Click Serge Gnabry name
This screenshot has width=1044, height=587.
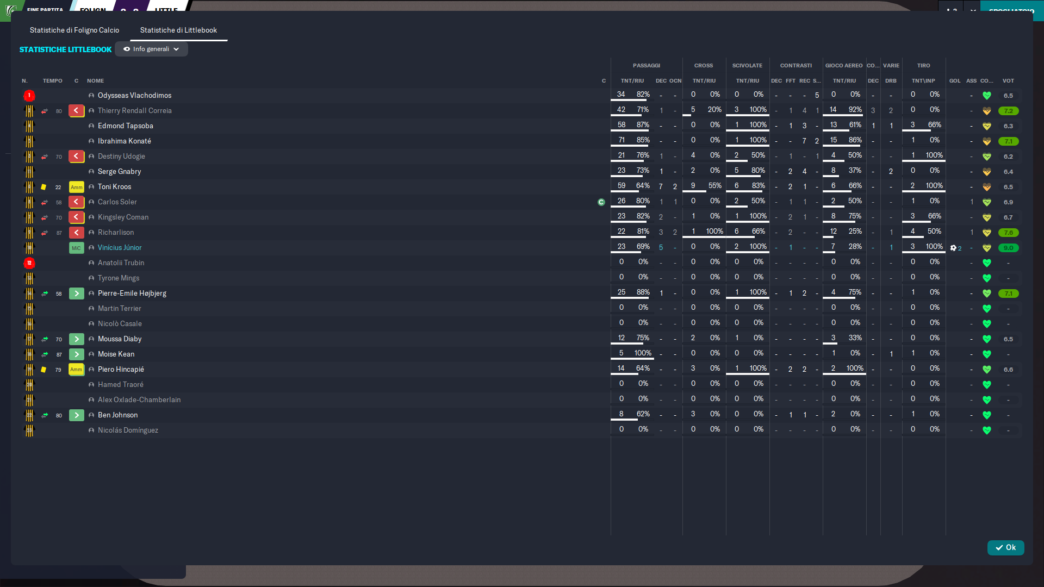click(120, 171)
